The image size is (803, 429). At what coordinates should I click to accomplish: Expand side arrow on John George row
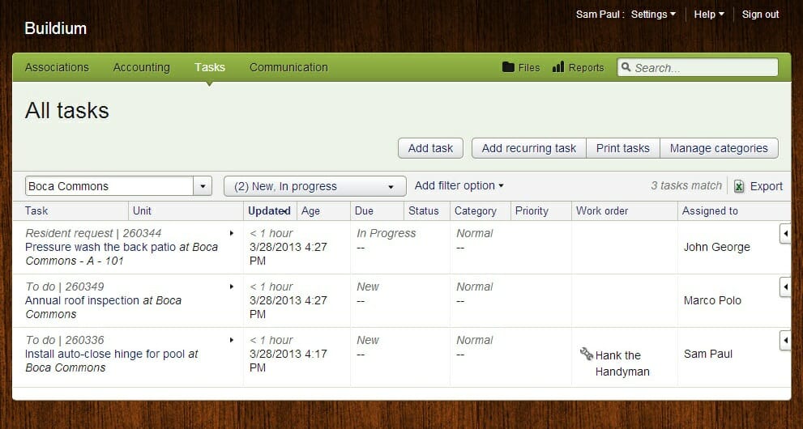click(x=784, y=234)
